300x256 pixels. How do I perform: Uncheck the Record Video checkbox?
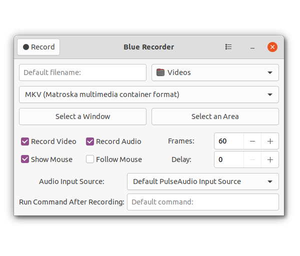(x=25, y=141)
